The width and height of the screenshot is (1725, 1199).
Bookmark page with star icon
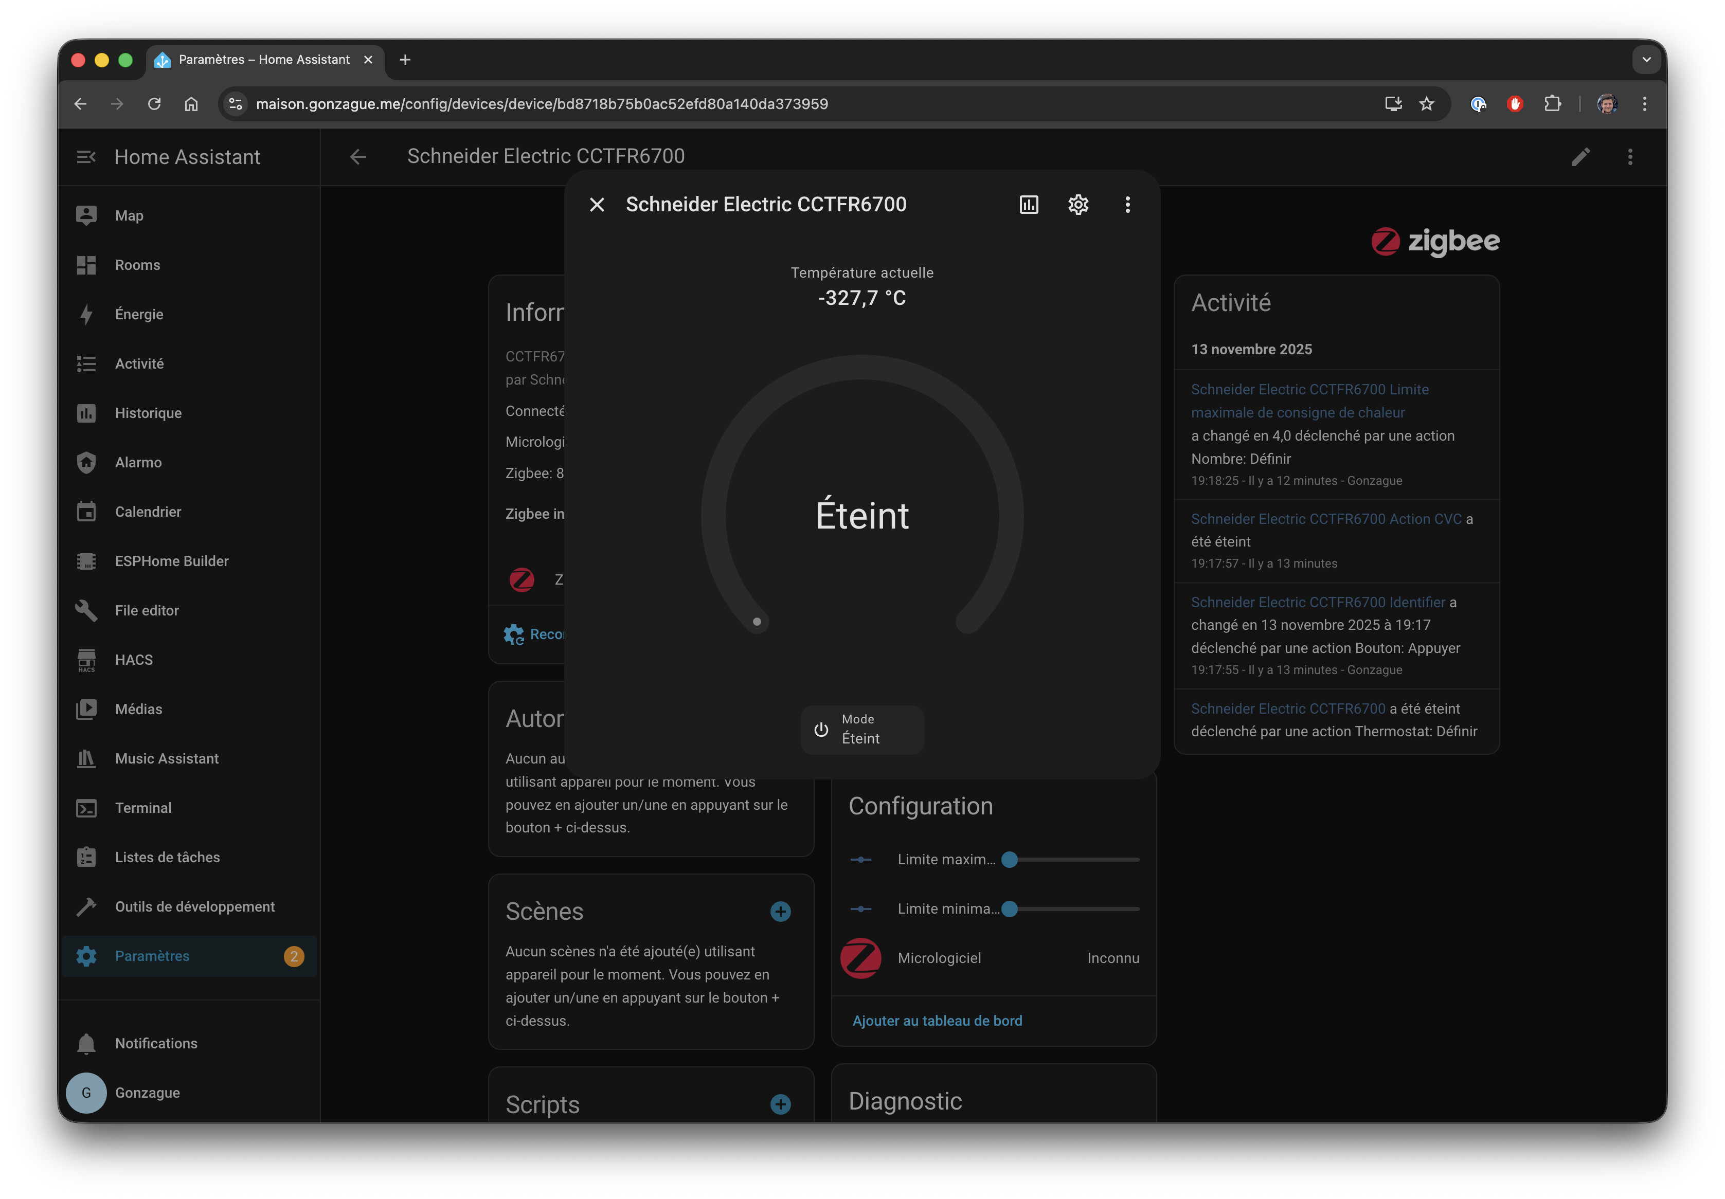pos(1426,104)
